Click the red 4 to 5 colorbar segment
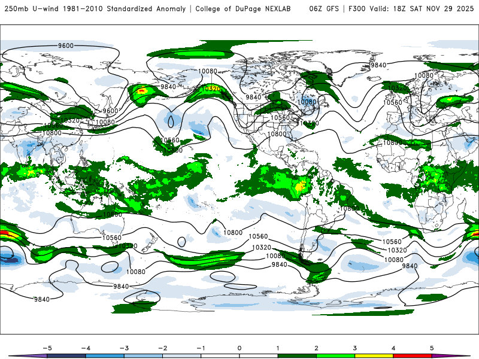The height and width of the screenshot is (359, 479). point(413,356)
